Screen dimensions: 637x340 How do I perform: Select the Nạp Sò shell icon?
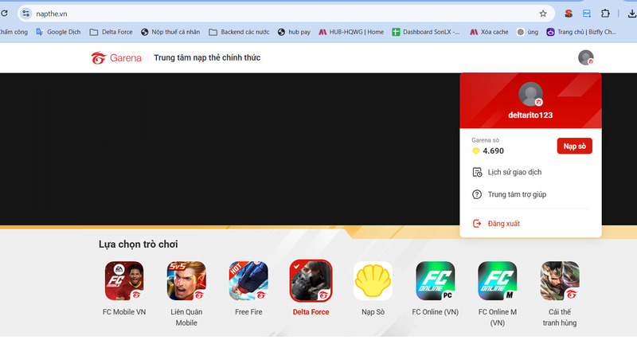click(x=373, y=281)
